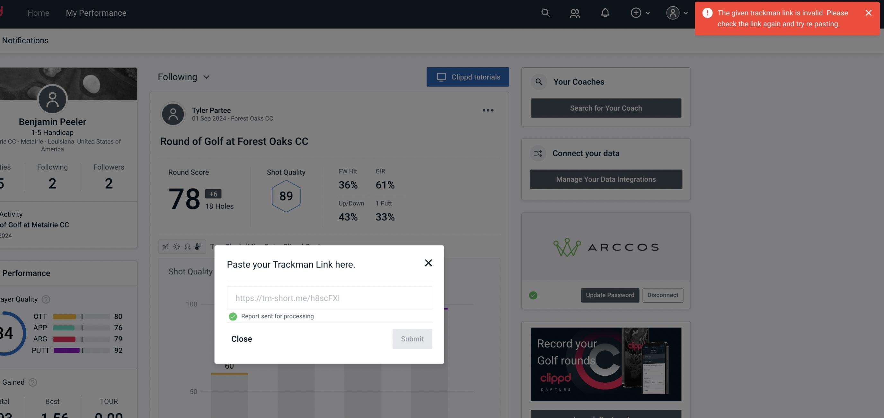Click Manage Your Data Integrations button
The image size is (884, 418).
point(606,179)
